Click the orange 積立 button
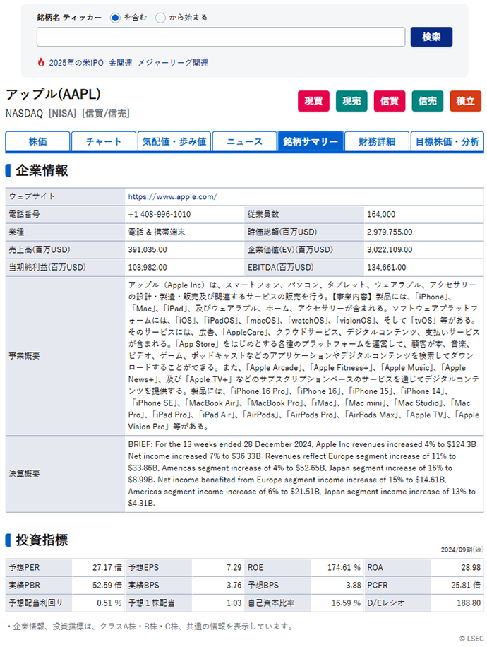The width and height of the screenshot is (487, 647). click(x=465, y=101)
